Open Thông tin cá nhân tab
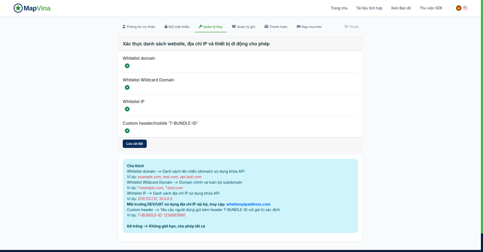This screenshot has height=252, width=483. click(139, 27)
